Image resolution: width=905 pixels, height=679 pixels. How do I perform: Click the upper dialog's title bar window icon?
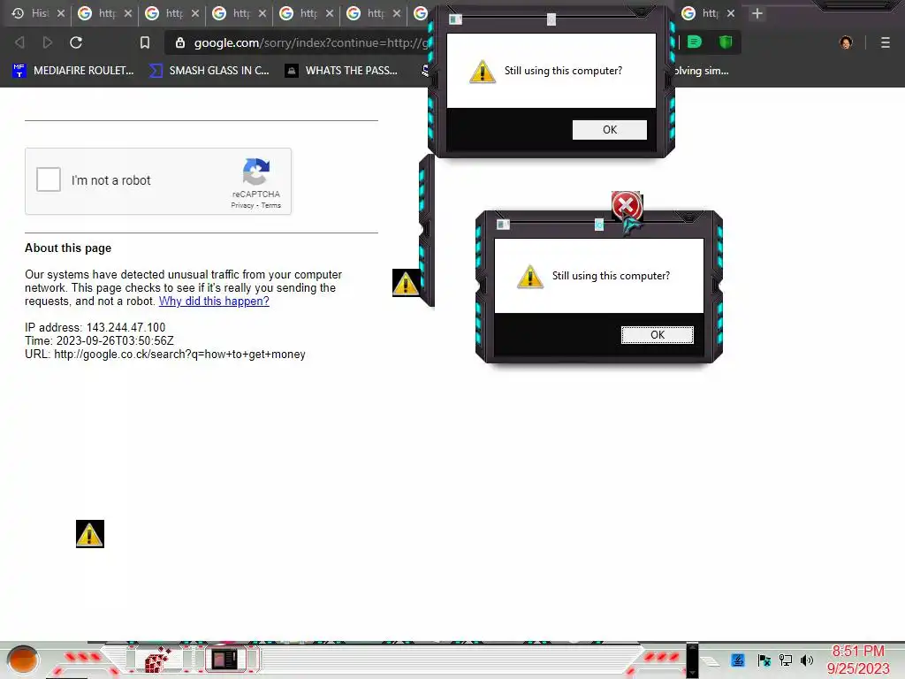455,19
